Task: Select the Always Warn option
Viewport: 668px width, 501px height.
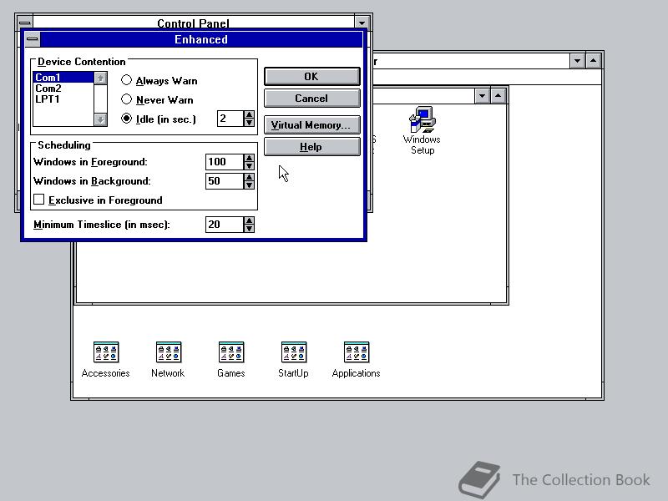Action: tap(159, 80)
